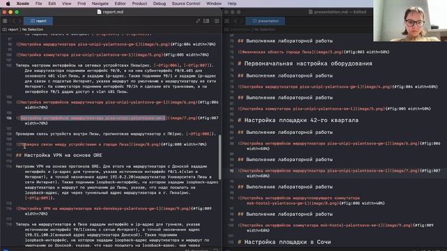Open the Help menu
The height and width of the screenshot is (251, 447).
point(232,3)
